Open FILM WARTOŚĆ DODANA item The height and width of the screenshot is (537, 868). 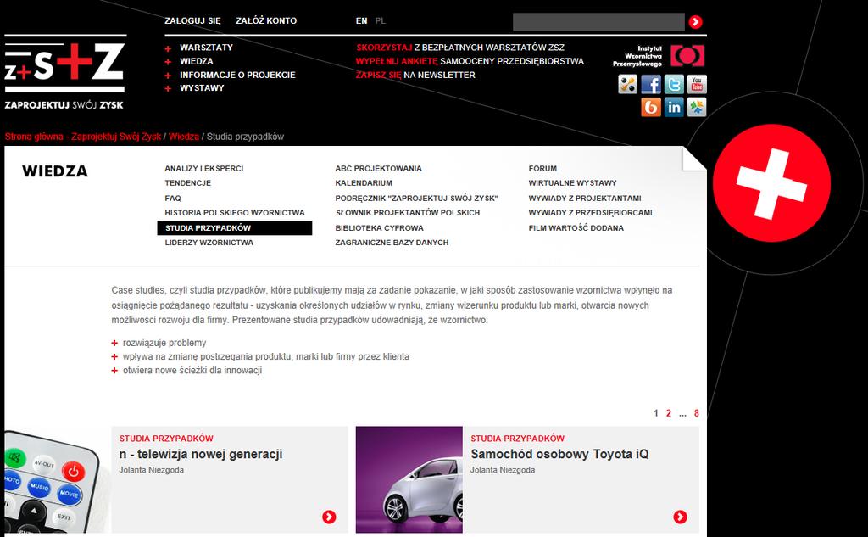click(576, 227)
